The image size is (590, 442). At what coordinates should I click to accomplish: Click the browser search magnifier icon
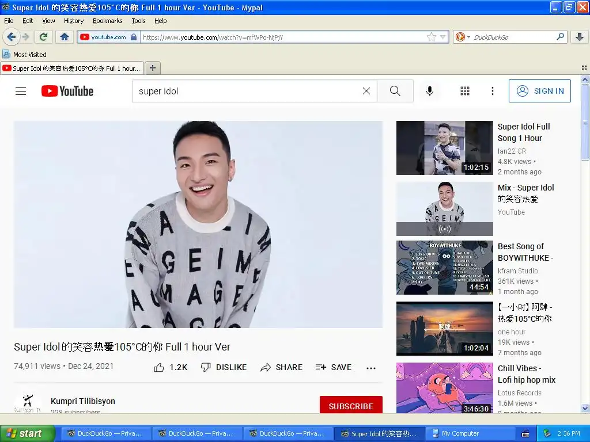560,37
